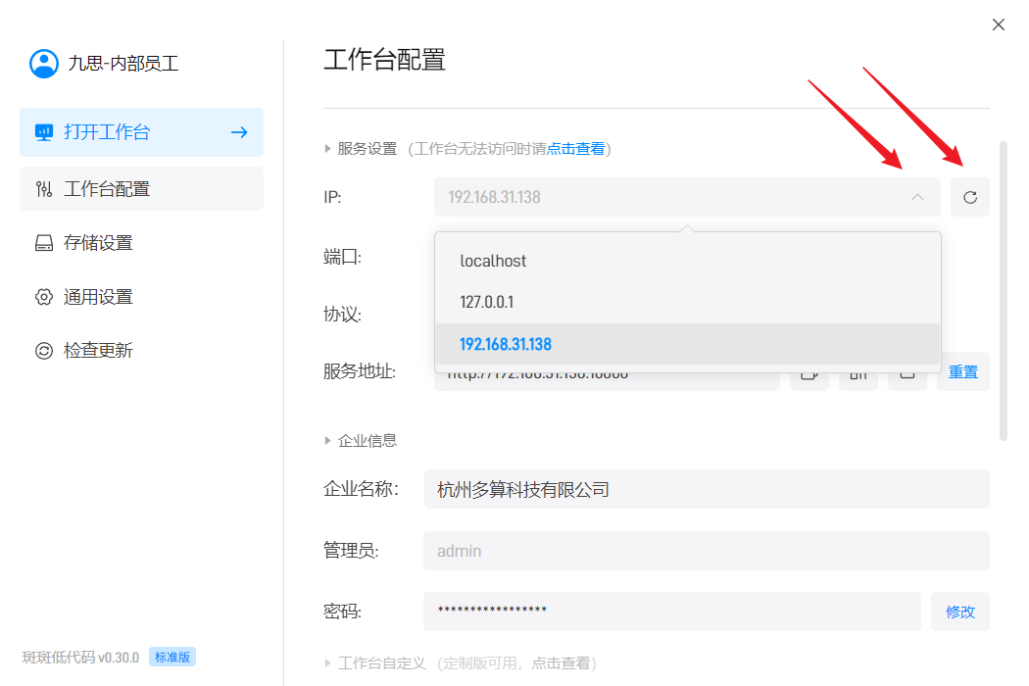Click the 密码 password field
This screenshot has height=686, width=1029.
(x=672, y=612)
